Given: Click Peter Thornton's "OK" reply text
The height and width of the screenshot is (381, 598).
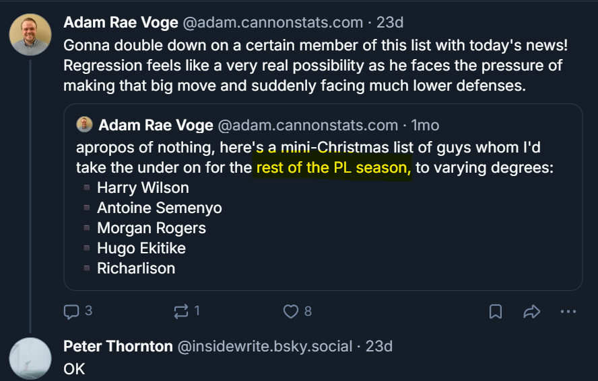Looking at the screenshot, I should tap(74, 368).
